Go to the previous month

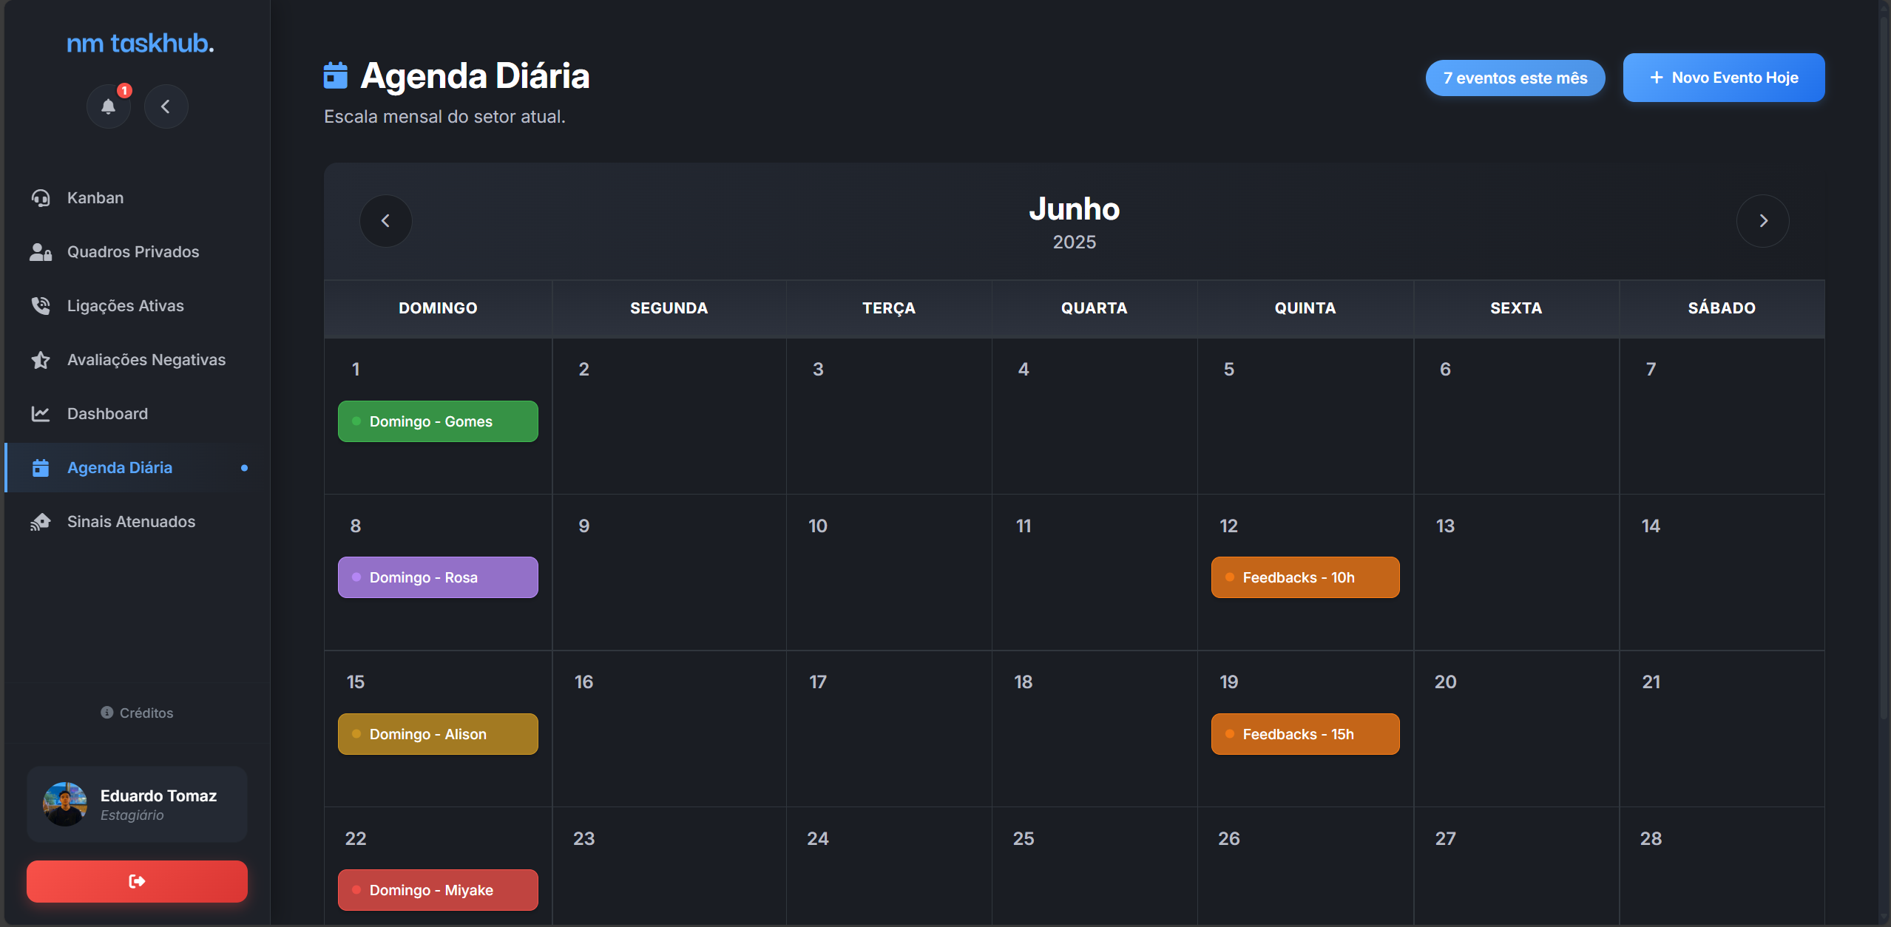click(385, 221)
